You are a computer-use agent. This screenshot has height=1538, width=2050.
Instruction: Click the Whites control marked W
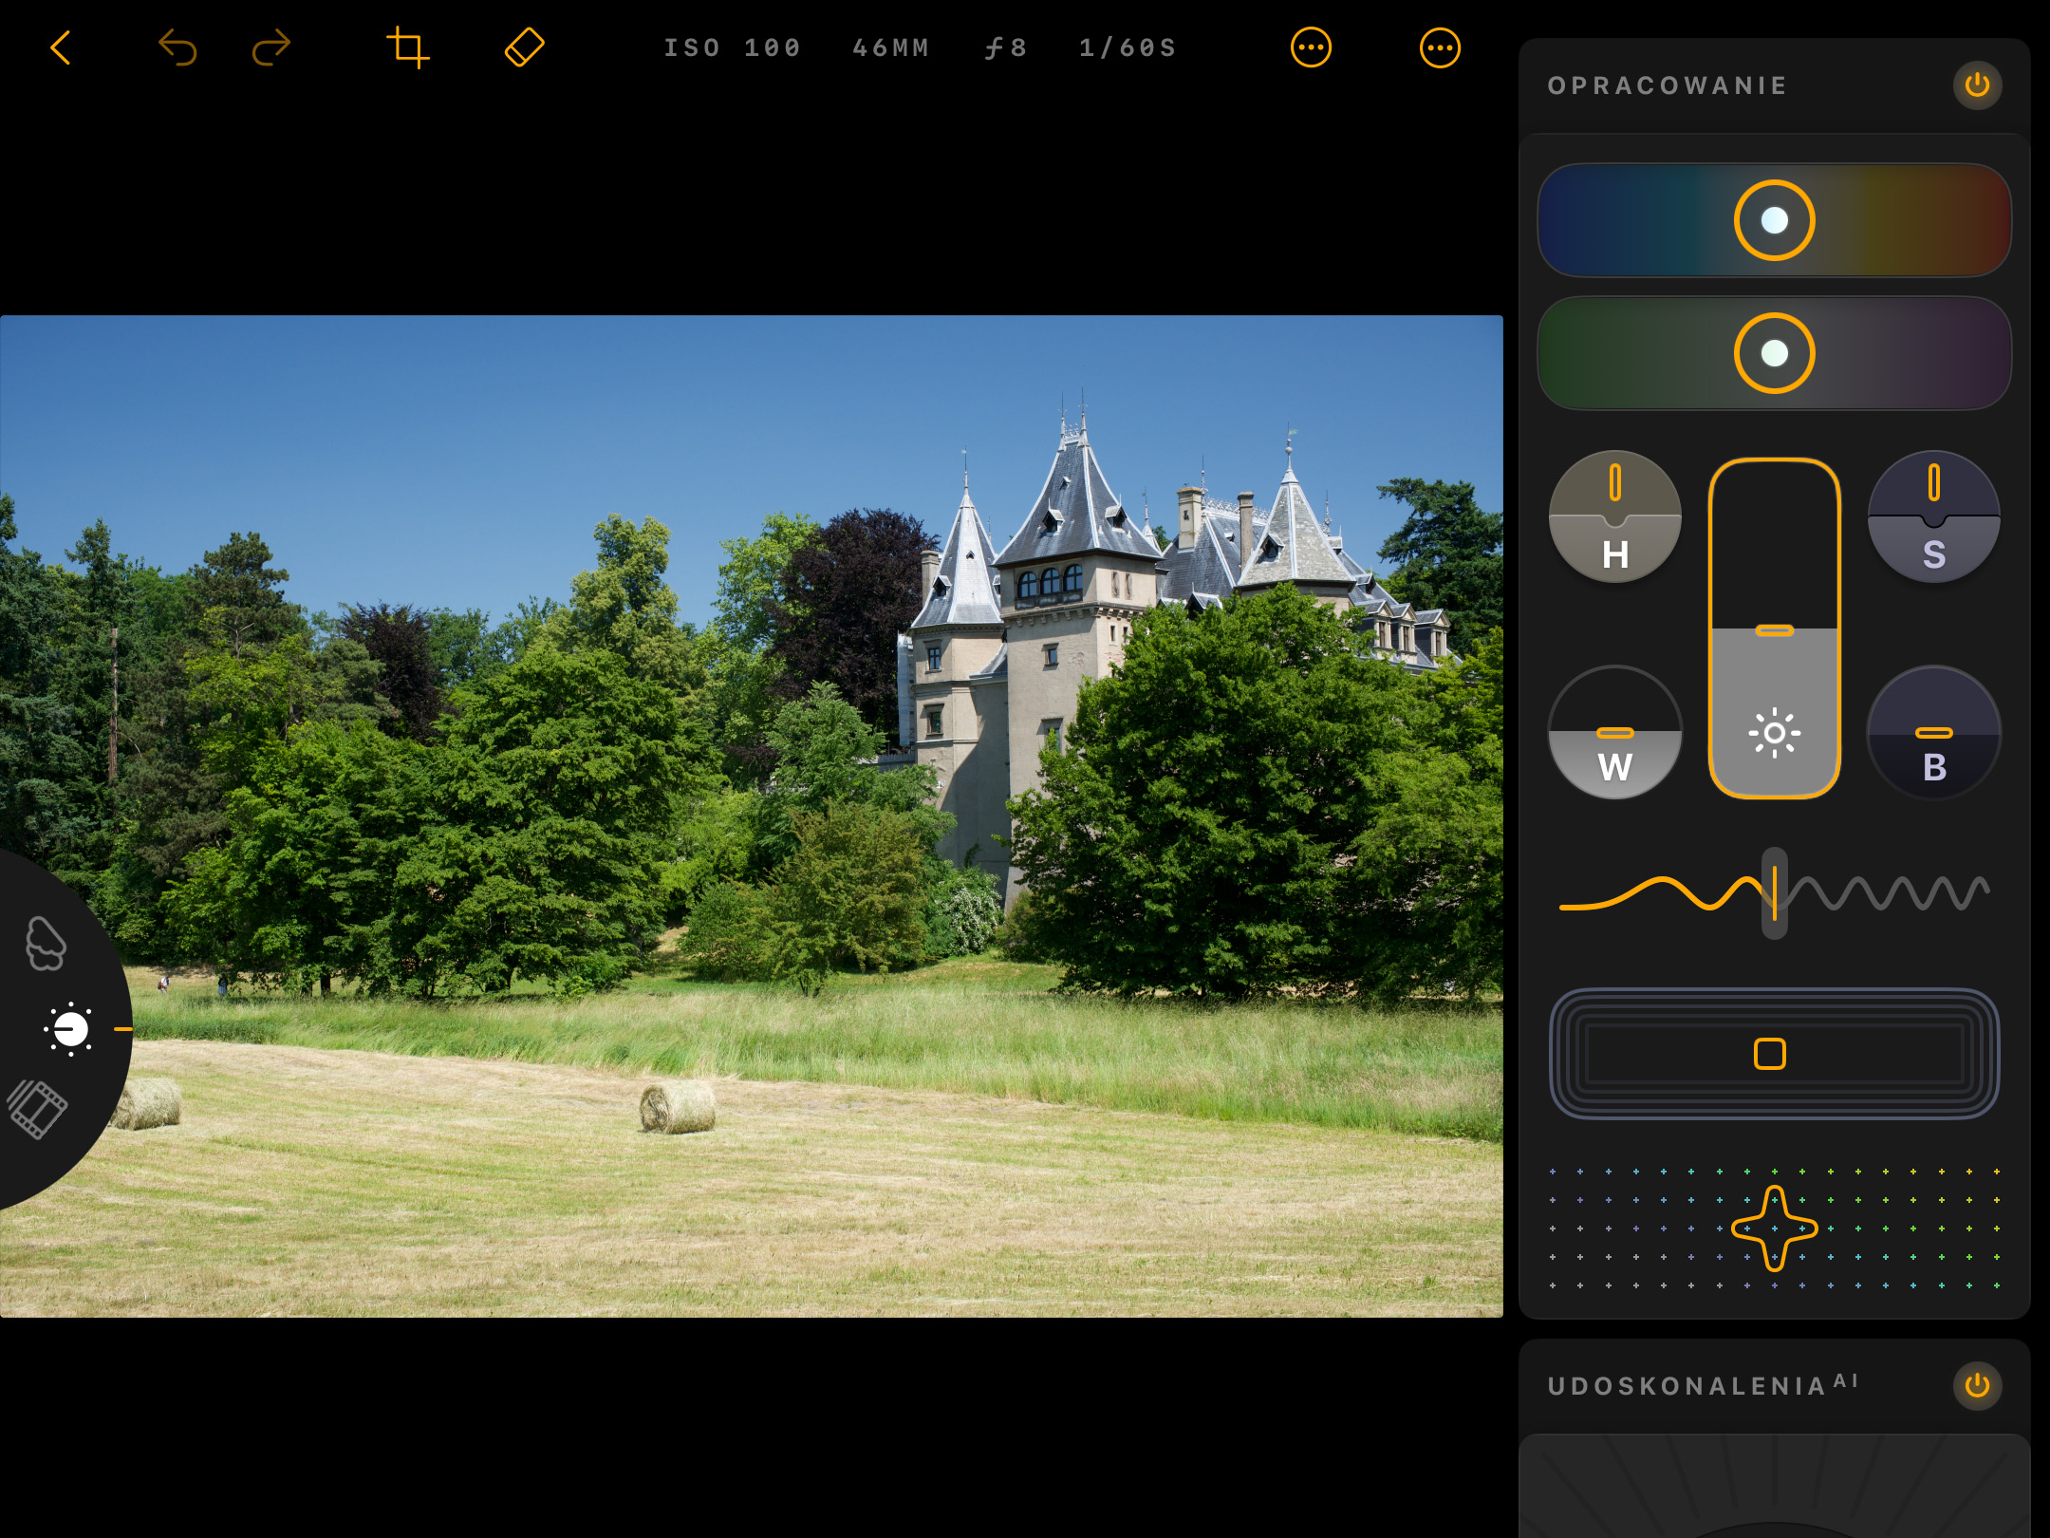coord(1614,733)
